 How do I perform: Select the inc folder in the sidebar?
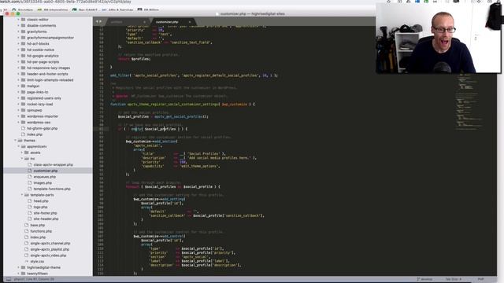[x=32, y=159]
